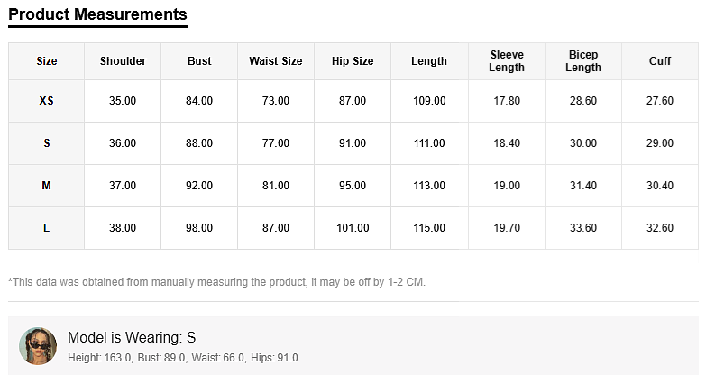Click the manual measurement disclaimer note
Screen dimensions: 706x375
tap(216, 282)
